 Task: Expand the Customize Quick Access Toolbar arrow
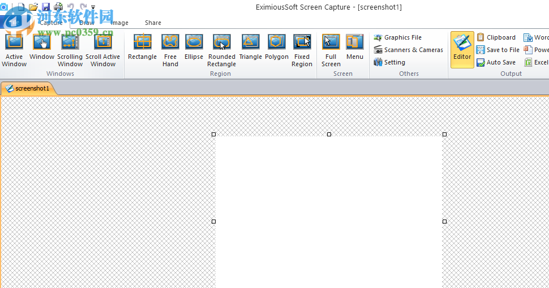[93, 7]
